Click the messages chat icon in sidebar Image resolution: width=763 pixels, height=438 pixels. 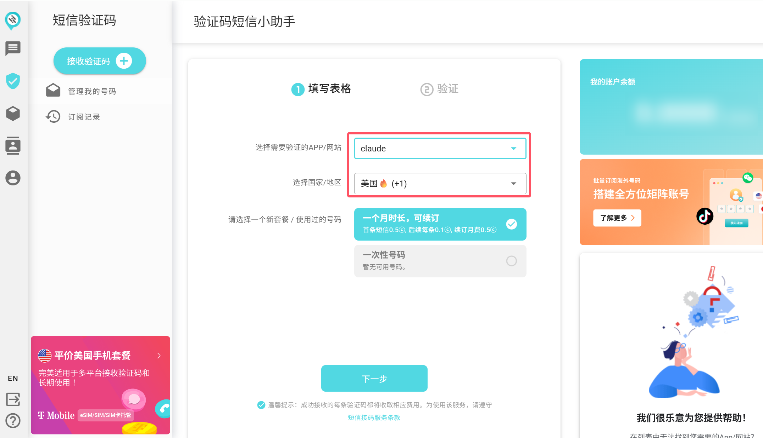[13, 48]
